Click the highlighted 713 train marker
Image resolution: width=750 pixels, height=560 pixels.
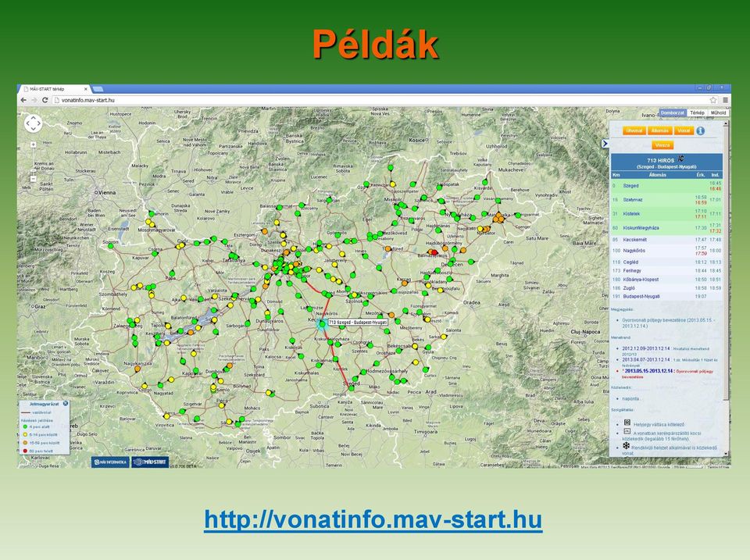323,324
